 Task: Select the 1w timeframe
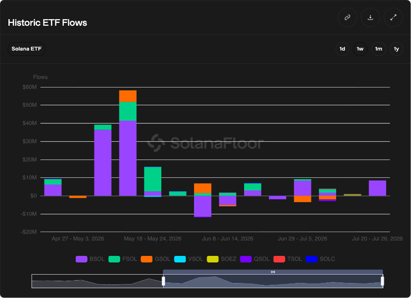pyautogui.click(x=360, y=49)
